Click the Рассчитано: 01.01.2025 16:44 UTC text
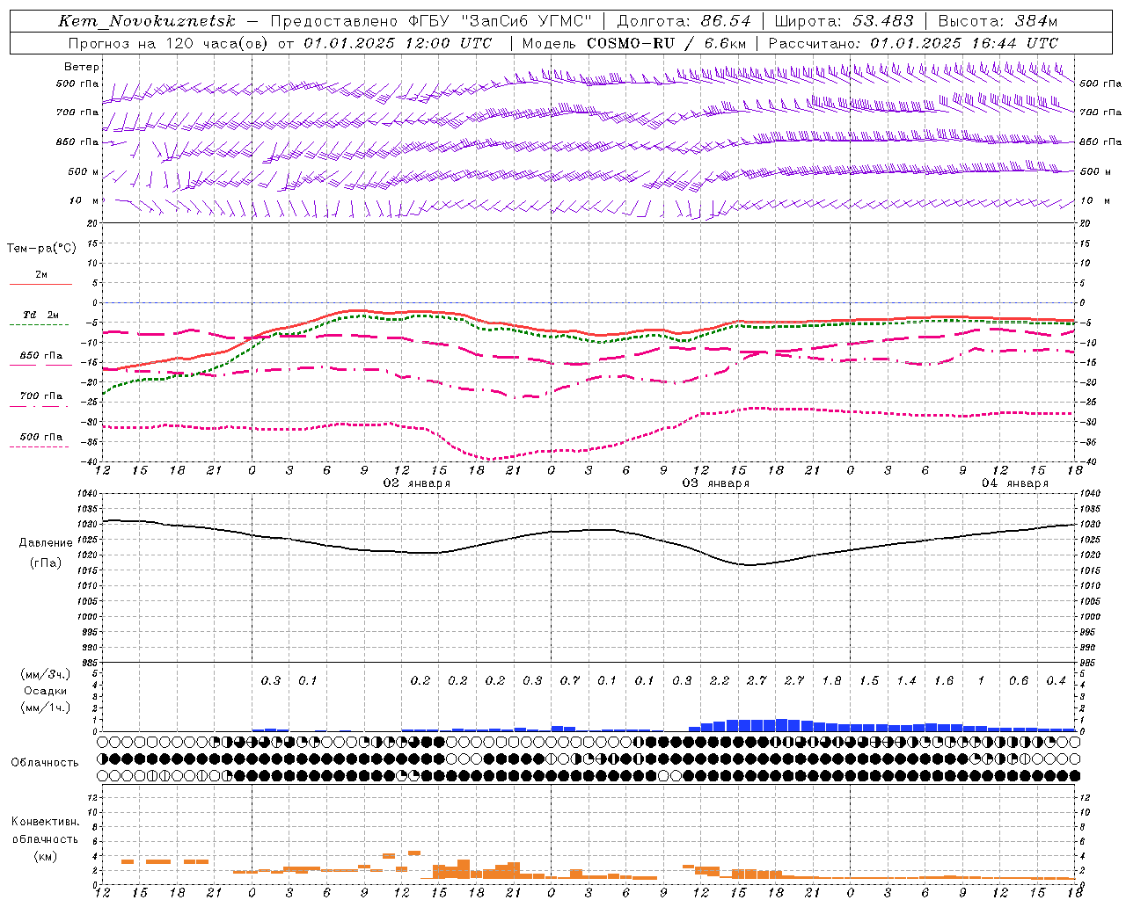 pos(913,43)
